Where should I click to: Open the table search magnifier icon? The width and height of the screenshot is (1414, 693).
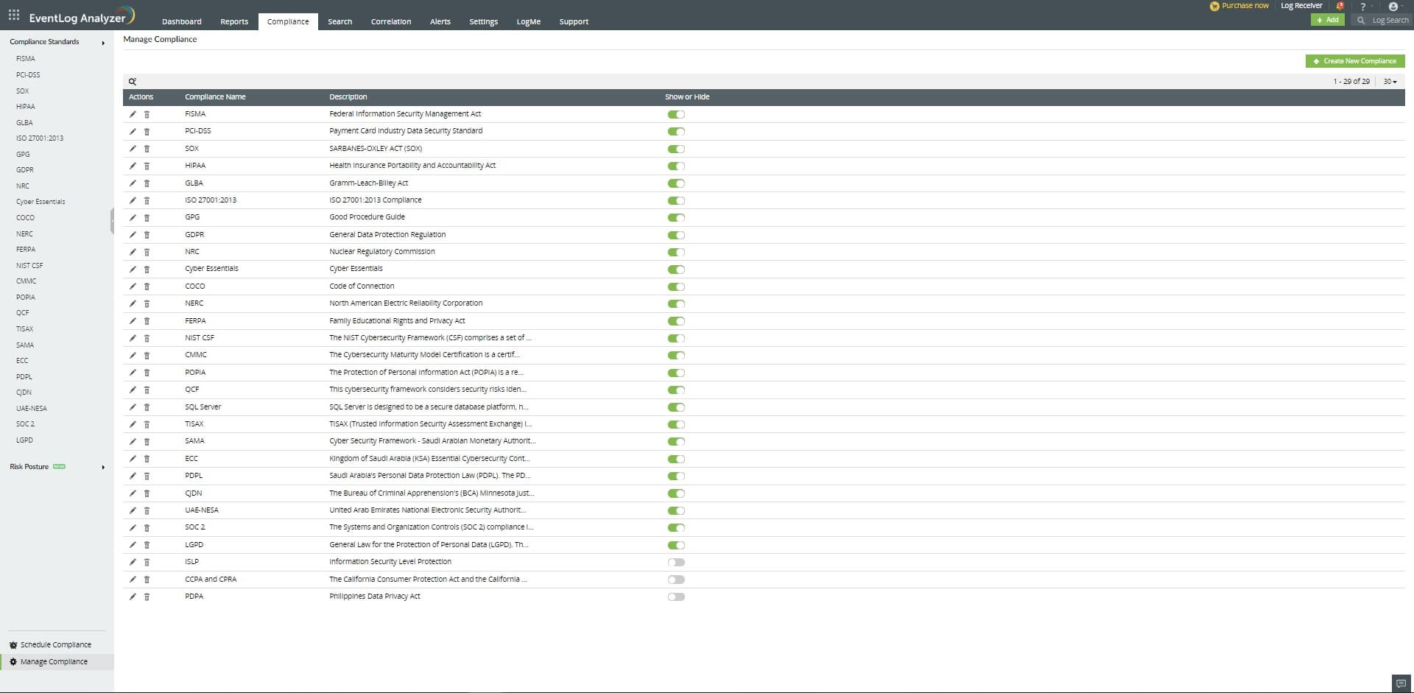click(133, 82)
